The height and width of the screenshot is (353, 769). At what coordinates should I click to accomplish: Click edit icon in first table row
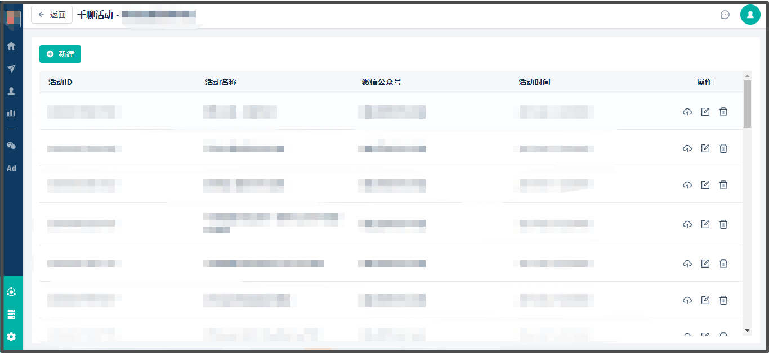tap(705, 112)
